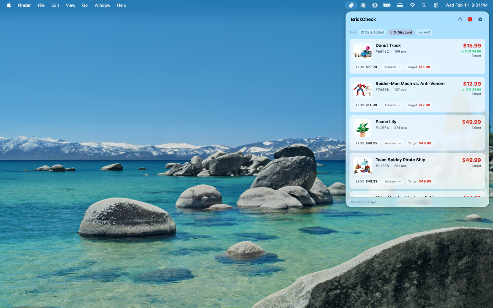Click the Target $15.99 price chip

click(x=419, y=67)
